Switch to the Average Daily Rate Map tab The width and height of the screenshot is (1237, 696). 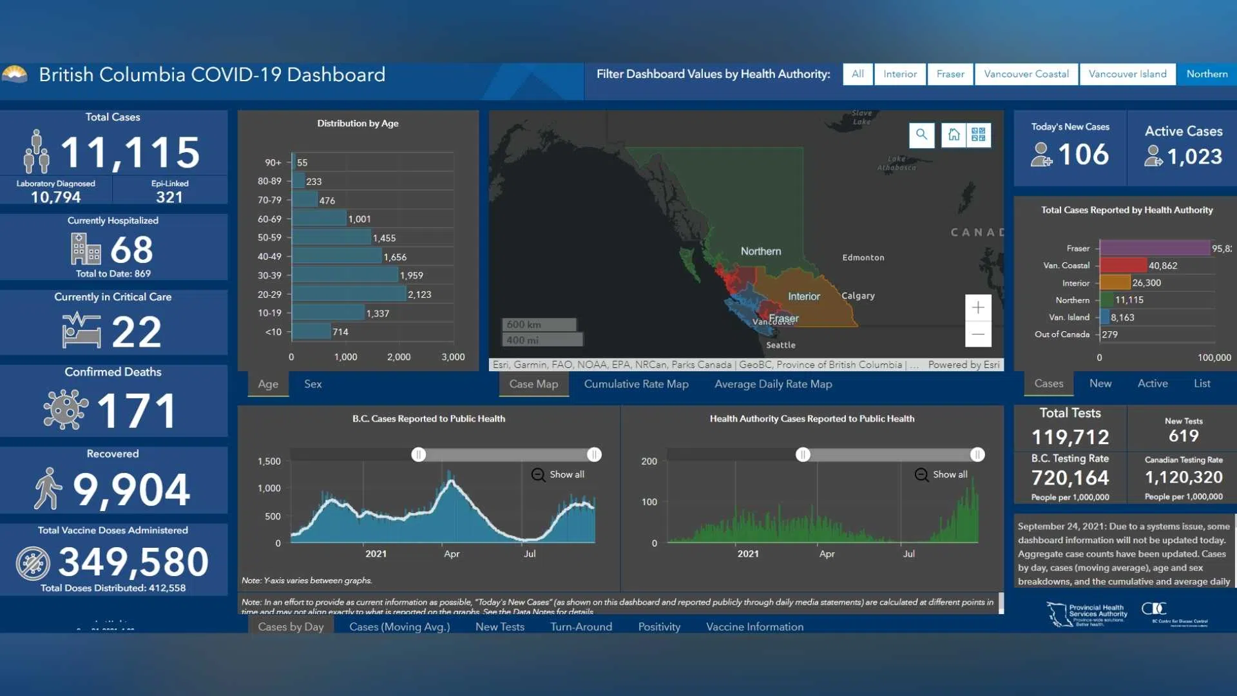coord(772,383)
